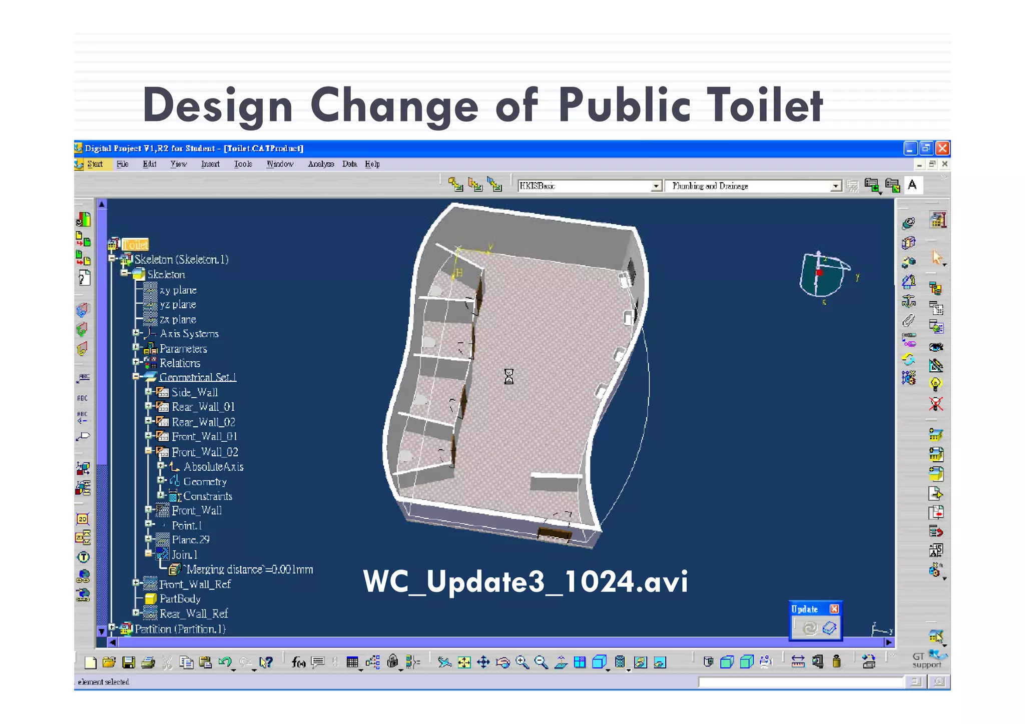Image resolution: width=1025 pixels, height=724 pixels.
Task: Toggle the eye hide/show icon
Action: [x=936, y=347]
